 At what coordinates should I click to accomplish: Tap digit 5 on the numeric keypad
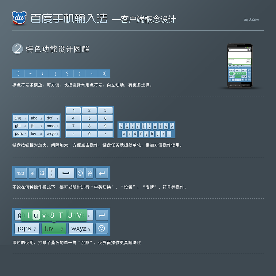[90, 118]
